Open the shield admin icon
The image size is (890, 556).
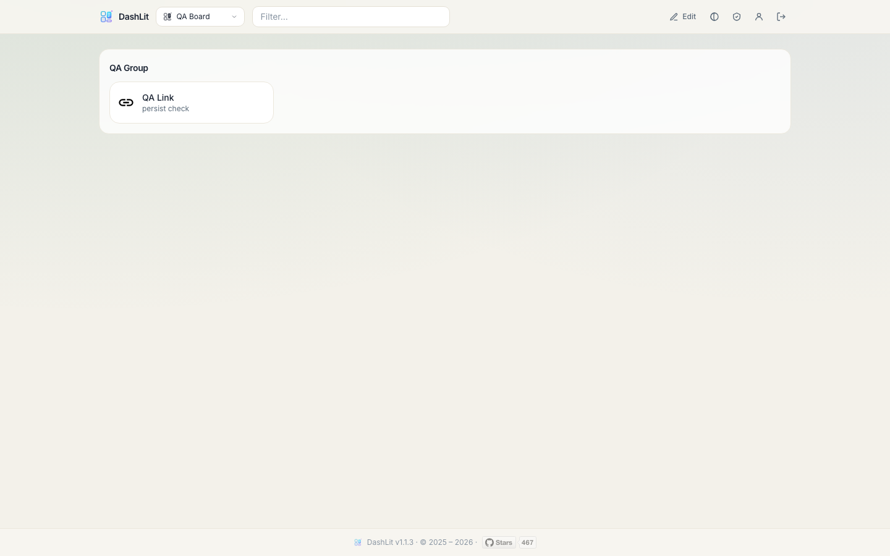pos(737,17)
